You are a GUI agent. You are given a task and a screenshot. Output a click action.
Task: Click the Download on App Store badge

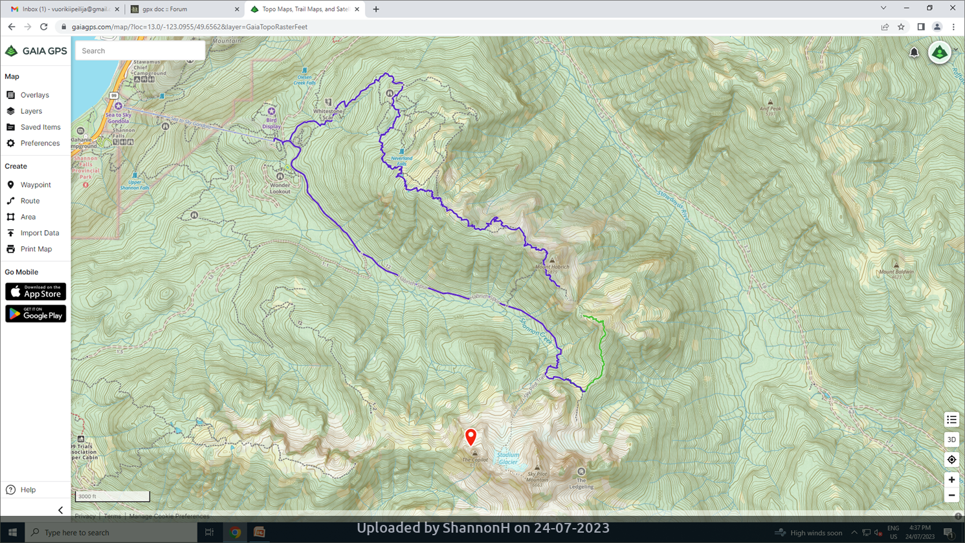tap(36, 292)
